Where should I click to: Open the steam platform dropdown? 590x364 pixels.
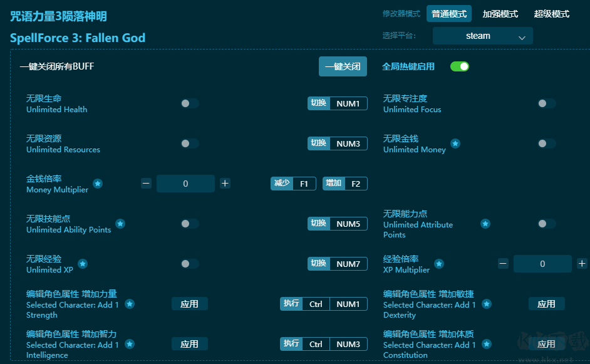tap(483, 36)
